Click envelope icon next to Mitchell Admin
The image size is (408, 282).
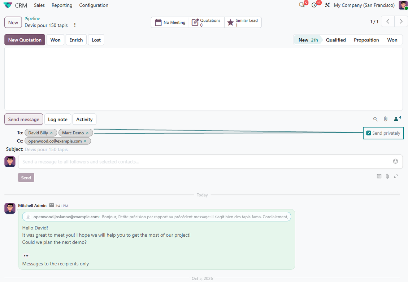tap(52, 205)
